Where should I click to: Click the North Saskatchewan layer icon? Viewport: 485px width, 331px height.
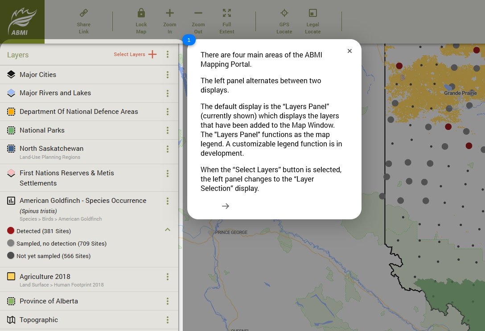(x=11, y=149)
